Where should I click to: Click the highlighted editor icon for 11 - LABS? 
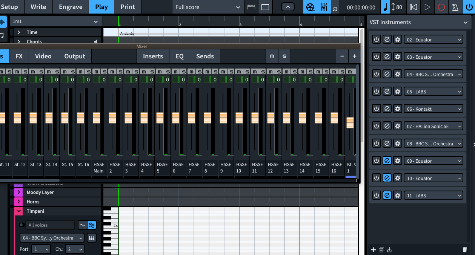coord(387,195)
